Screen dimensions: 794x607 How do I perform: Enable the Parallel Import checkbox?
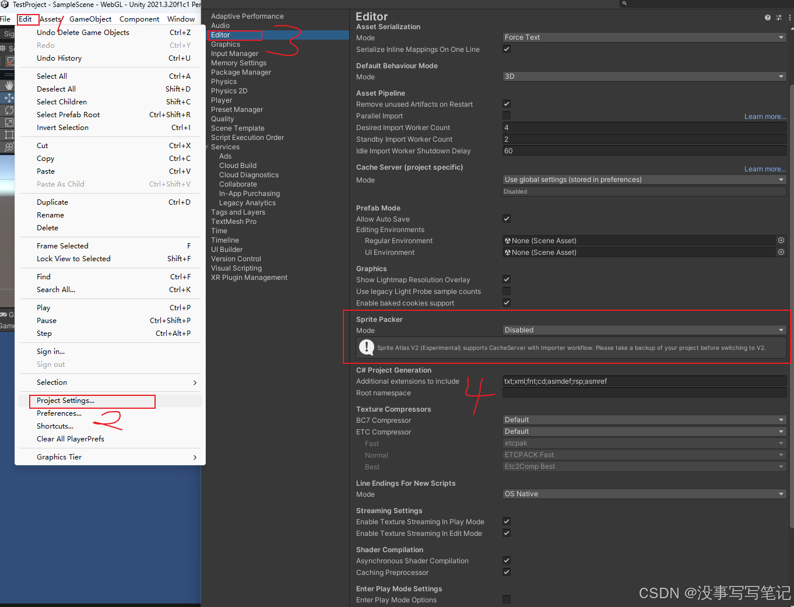507,115
